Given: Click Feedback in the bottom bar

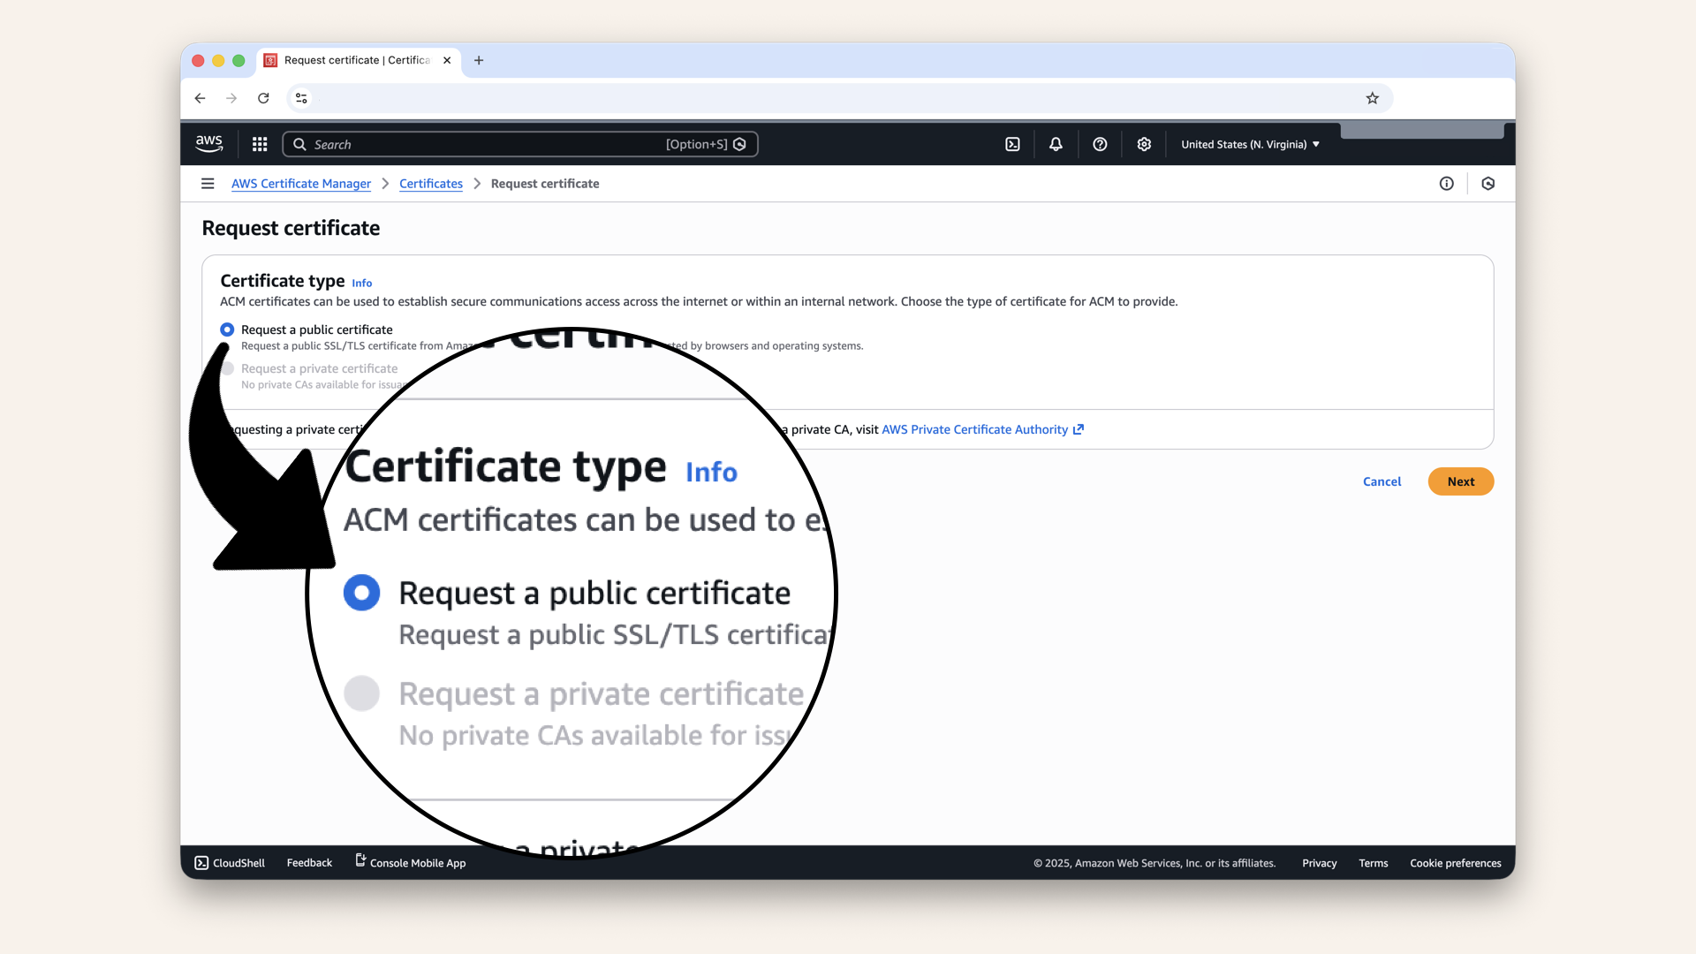Looking at the screenshot, I should click(x=308, y=863).
